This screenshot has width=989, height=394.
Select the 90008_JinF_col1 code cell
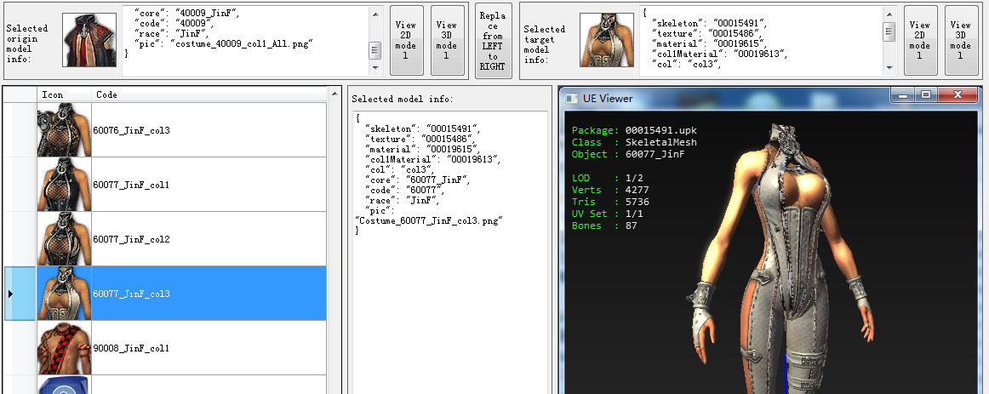click(209, 347)
